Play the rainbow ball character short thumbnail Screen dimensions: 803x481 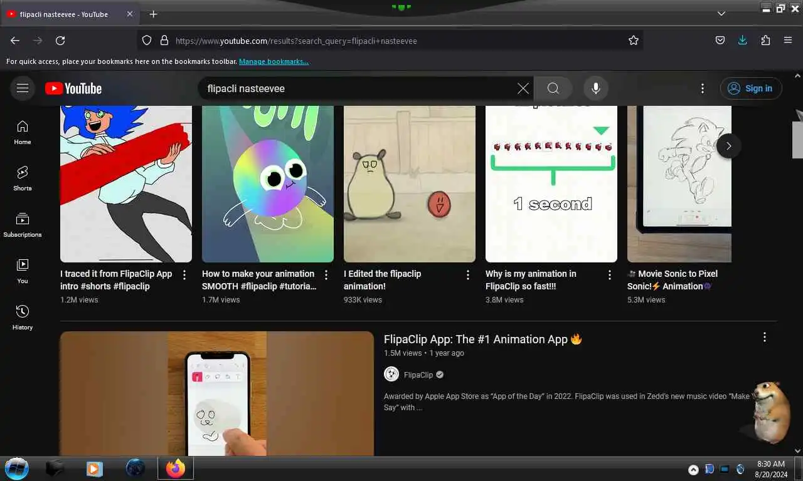[x=268, y=184]
